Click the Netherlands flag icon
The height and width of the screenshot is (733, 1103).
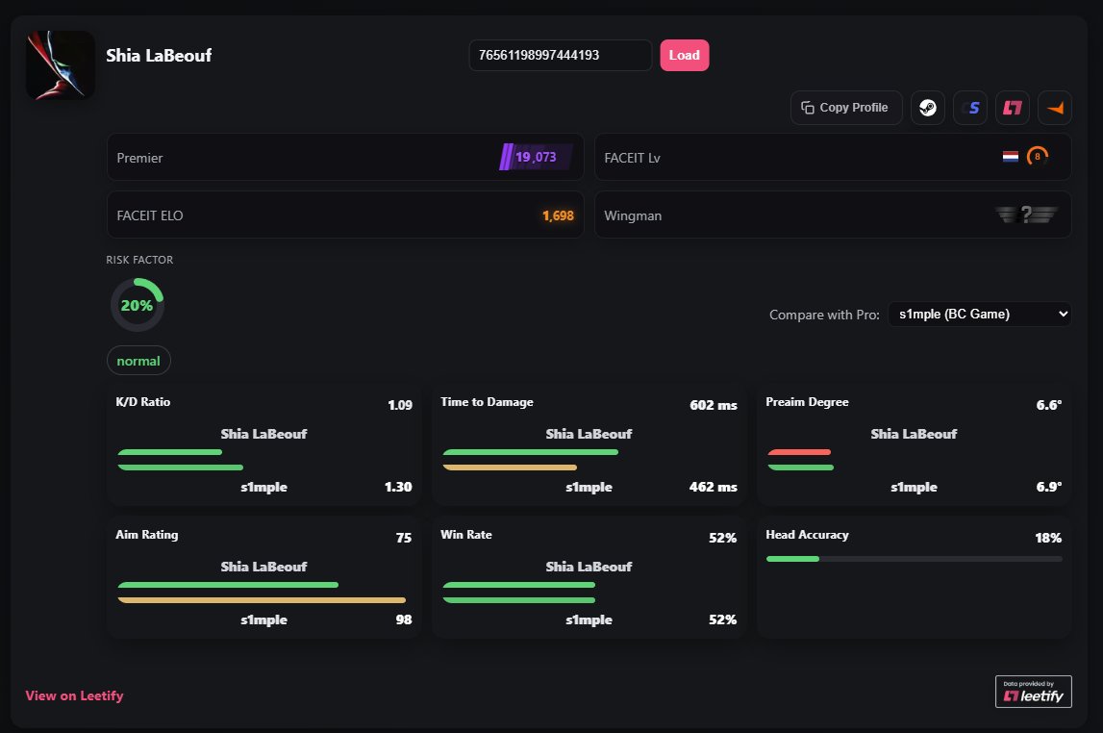(x=1010, y=157)
